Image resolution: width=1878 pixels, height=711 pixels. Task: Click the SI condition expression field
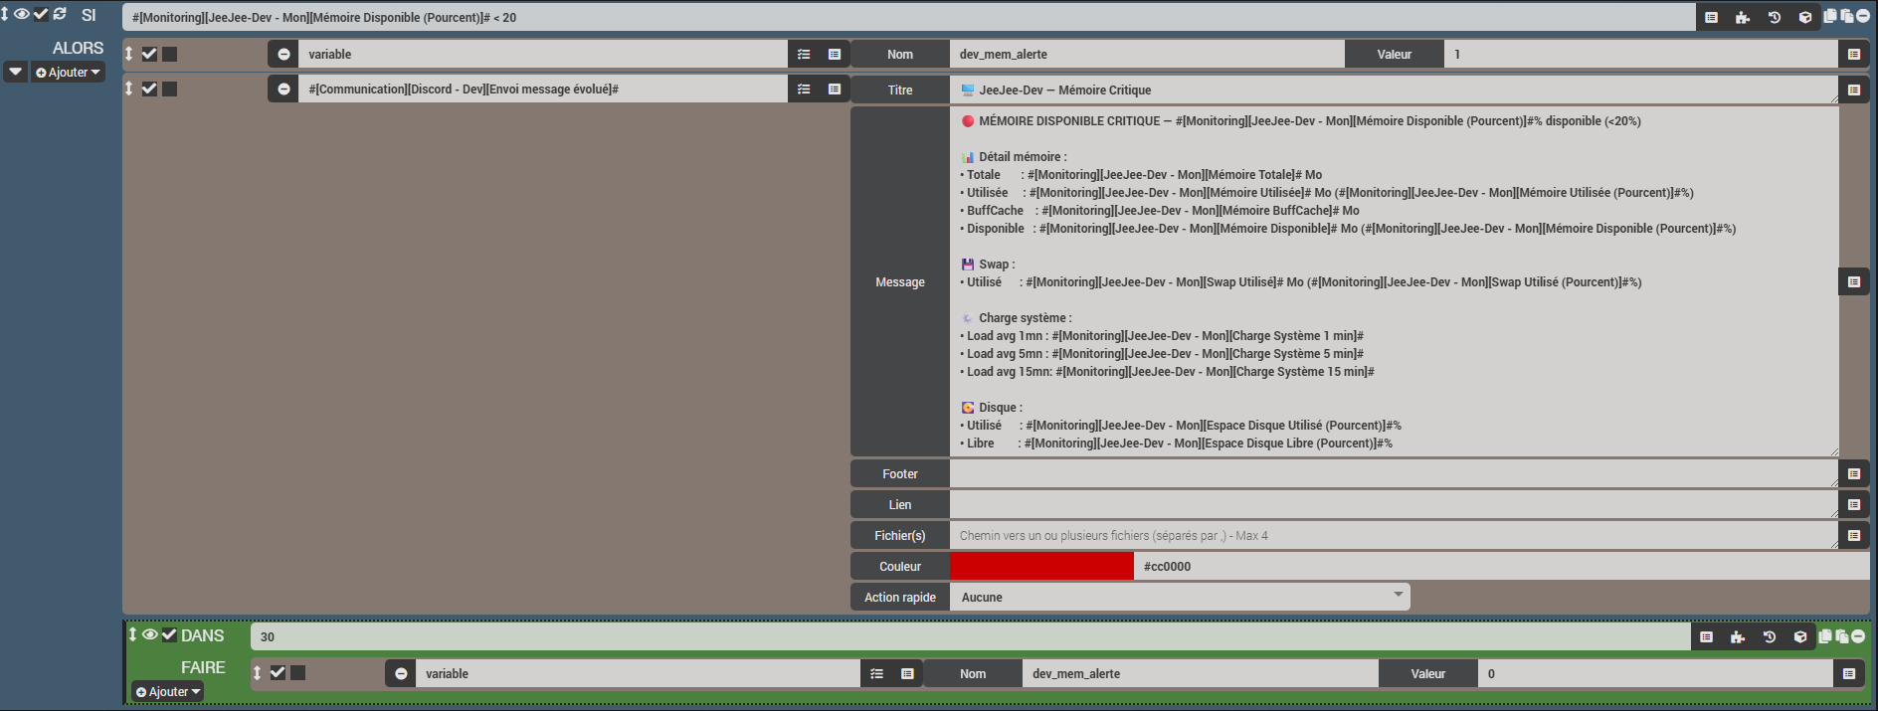(x=909, y=17)
